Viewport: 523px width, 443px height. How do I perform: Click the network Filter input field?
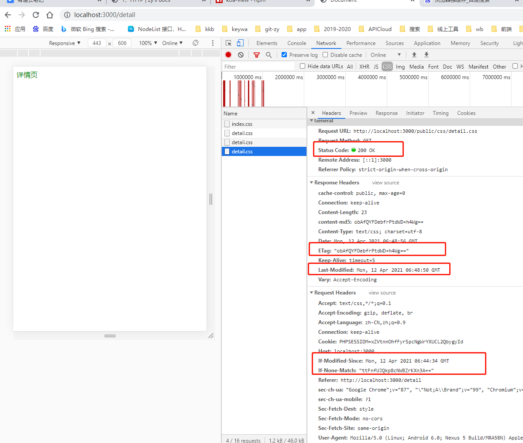pyautogui.click(x=258, y=66)
